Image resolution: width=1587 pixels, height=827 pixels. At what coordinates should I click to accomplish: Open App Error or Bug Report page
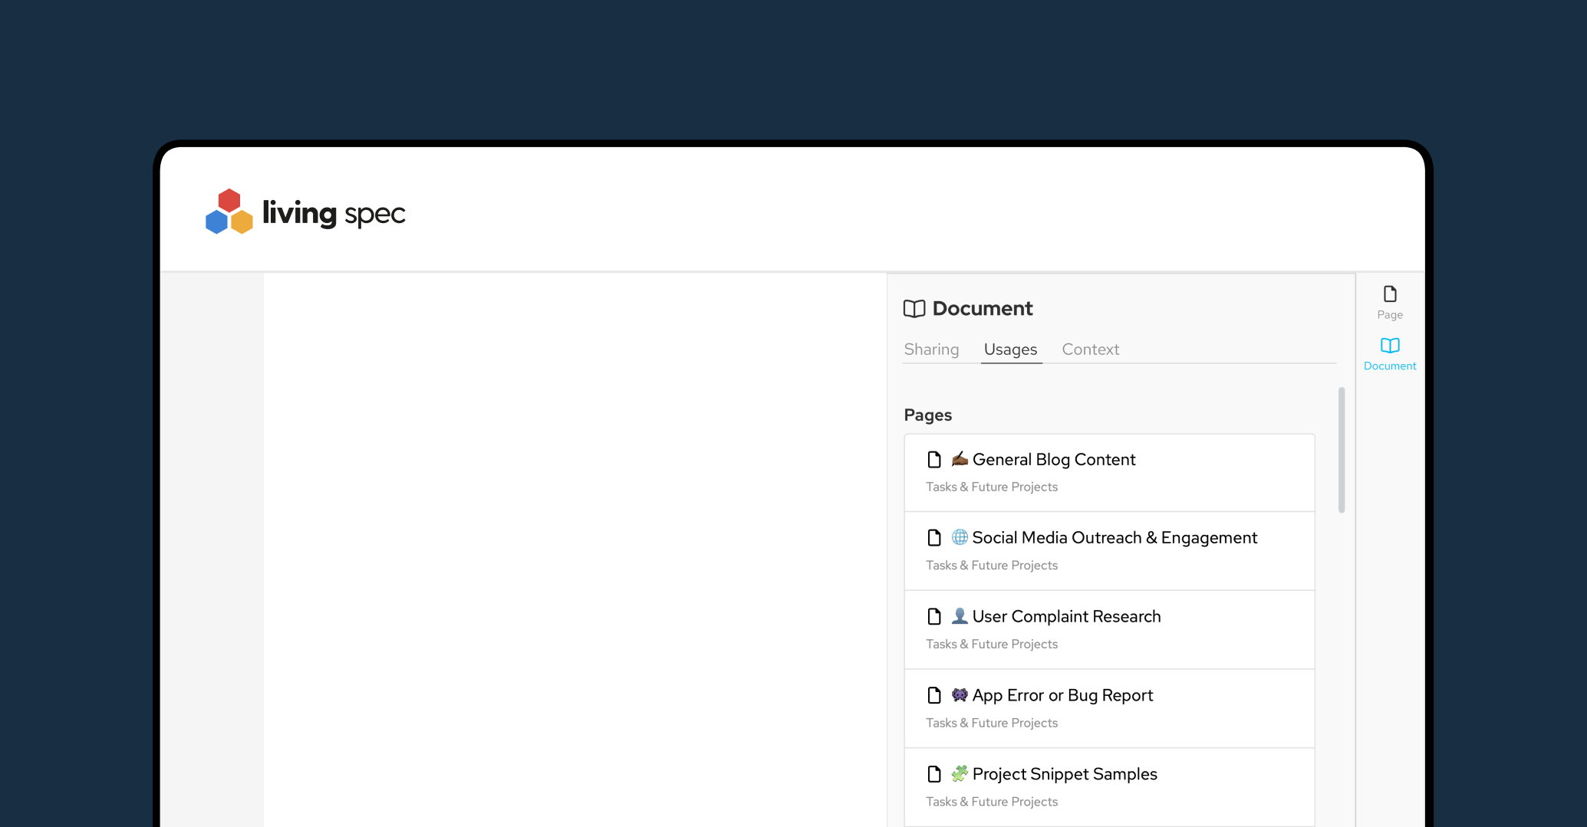pos(1062,696)
